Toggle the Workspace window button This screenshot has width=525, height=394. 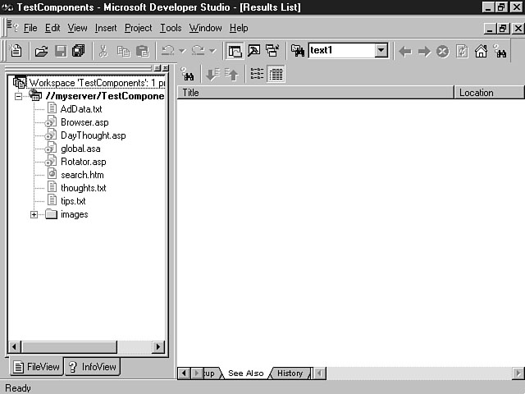(235, 51)
